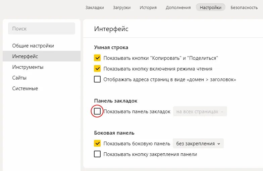Open the "на всех страницах" dropdown
The height and width of the screenshot is (171, 263).
(x=200, y=112)
